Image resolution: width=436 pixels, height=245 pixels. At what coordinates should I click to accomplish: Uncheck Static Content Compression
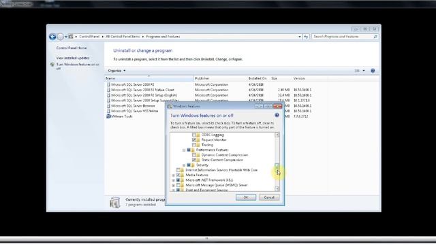[x=194, y=160]
